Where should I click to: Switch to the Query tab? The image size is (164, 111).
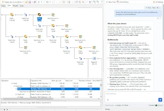click(3, 6)
